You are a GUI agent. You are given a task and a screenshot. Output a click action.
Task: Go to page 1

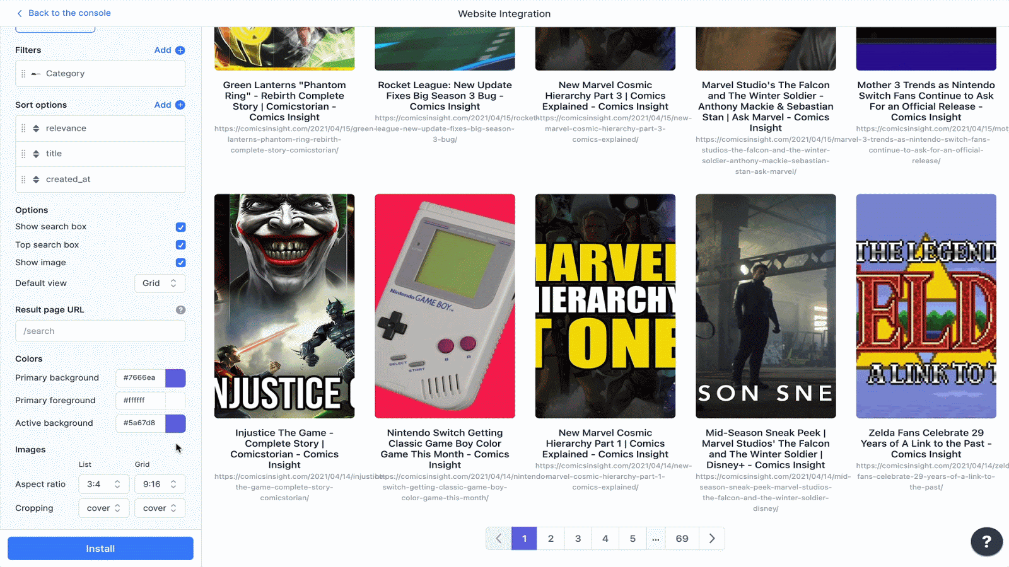(524, 539)
